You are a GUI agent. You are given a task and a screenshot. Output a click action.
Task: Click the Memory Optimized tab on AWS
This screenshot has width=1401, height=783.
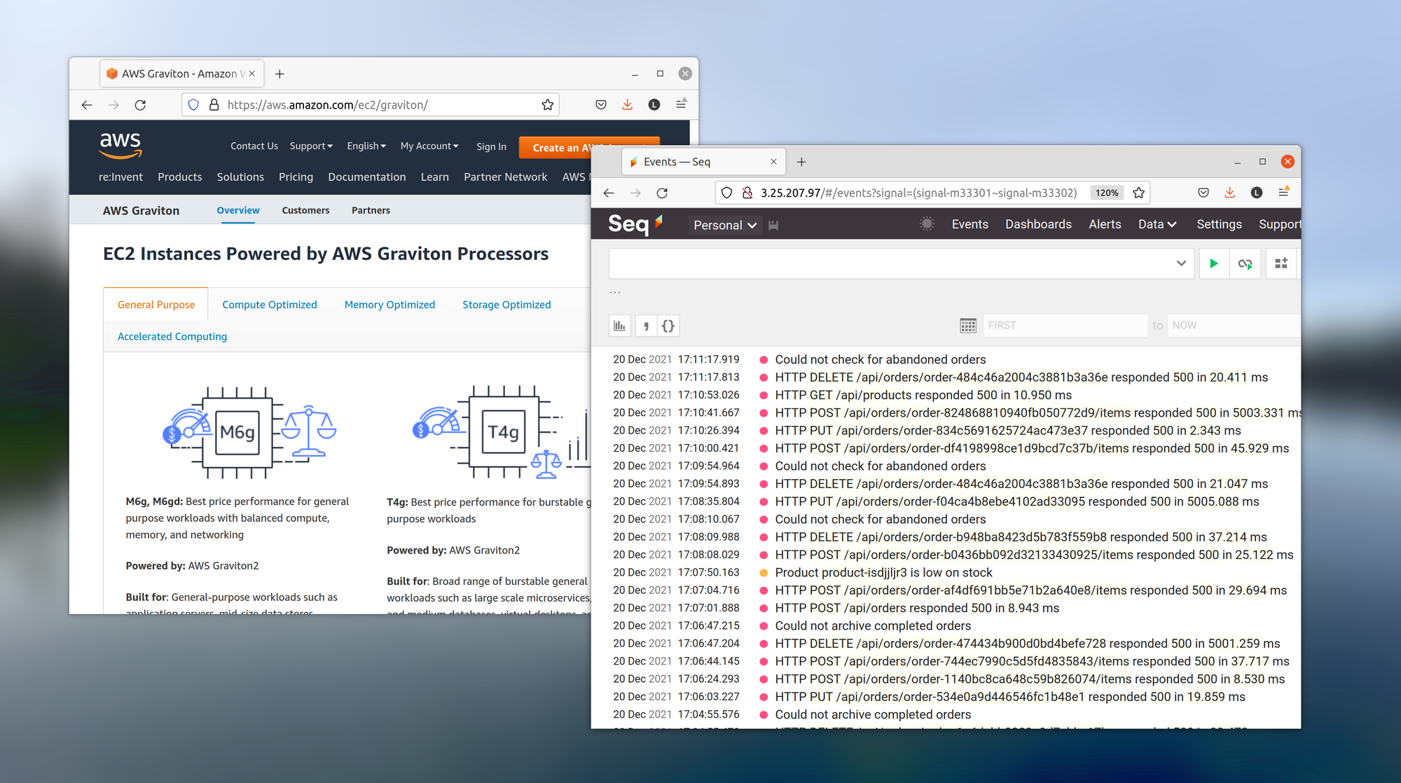[x=389, y=304]
